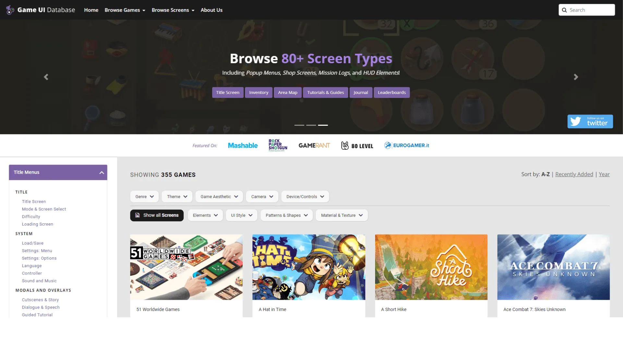Click the Tutorials & Guides hero button
The height and width of the screenshot is (350, 623).
tap(325, 92)
